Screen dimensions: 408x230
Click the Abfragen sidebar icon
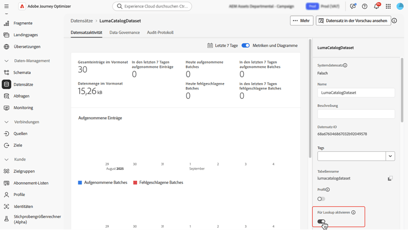7,96
